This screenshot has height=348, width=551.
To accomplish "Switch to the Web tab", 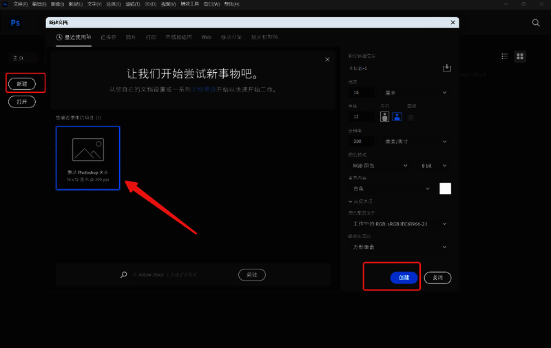I will [x=206, y=37].
